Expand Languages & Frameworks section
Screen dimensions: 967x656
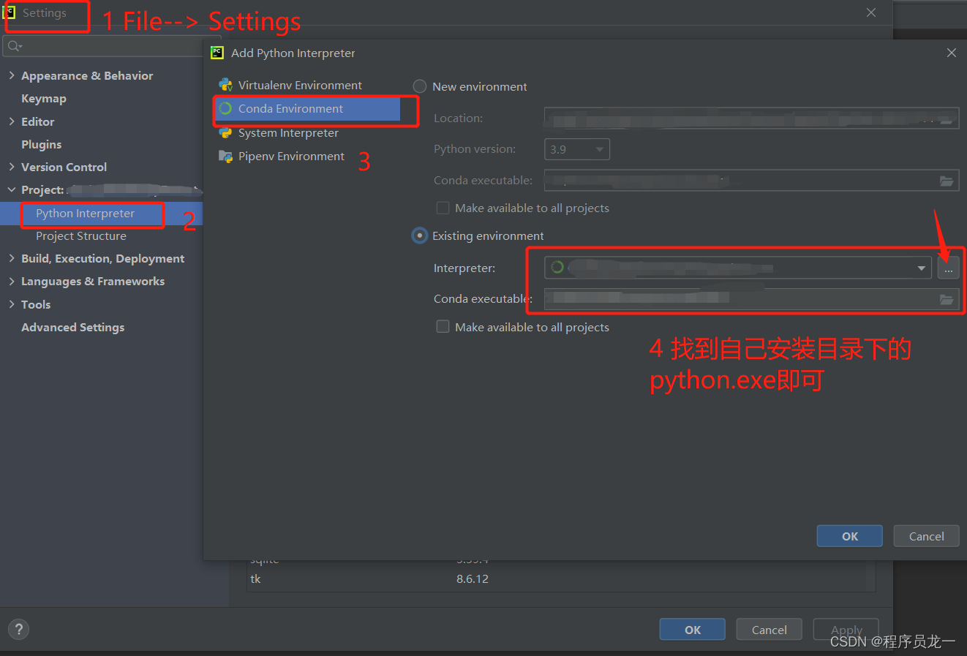[12, 281]
